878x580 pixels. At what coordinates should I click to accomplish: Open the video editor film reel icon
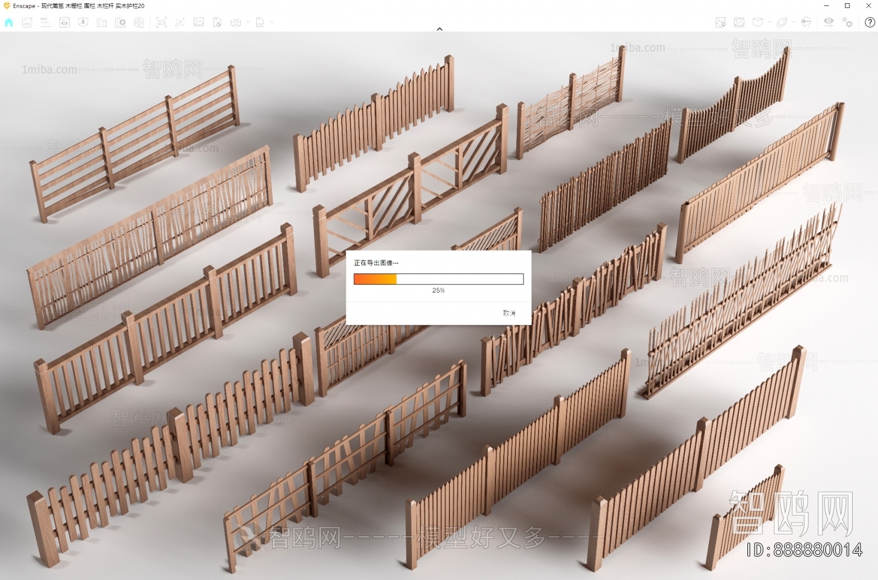point(139,23)
